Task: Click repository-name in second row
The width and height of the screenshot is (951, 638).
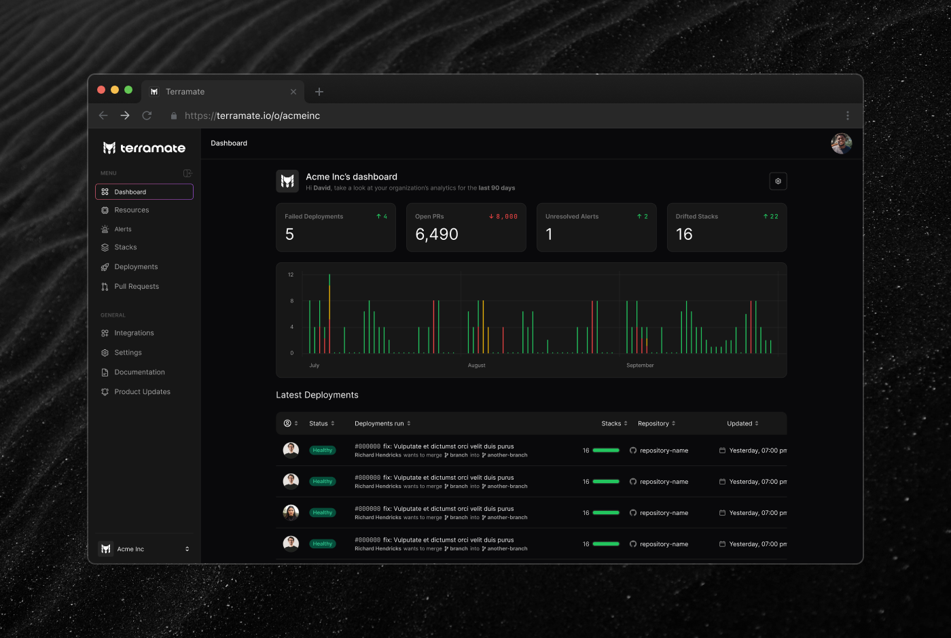Action: (664, 482)
